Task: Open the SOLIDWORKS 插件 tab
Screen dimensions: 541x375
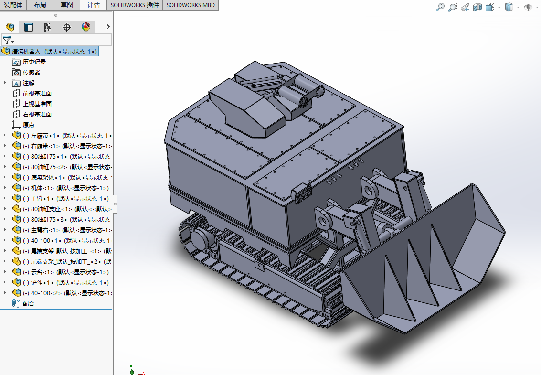Action: 135,5
